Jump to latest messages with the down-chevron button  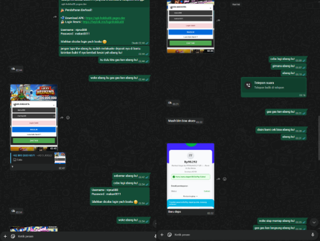314,222
